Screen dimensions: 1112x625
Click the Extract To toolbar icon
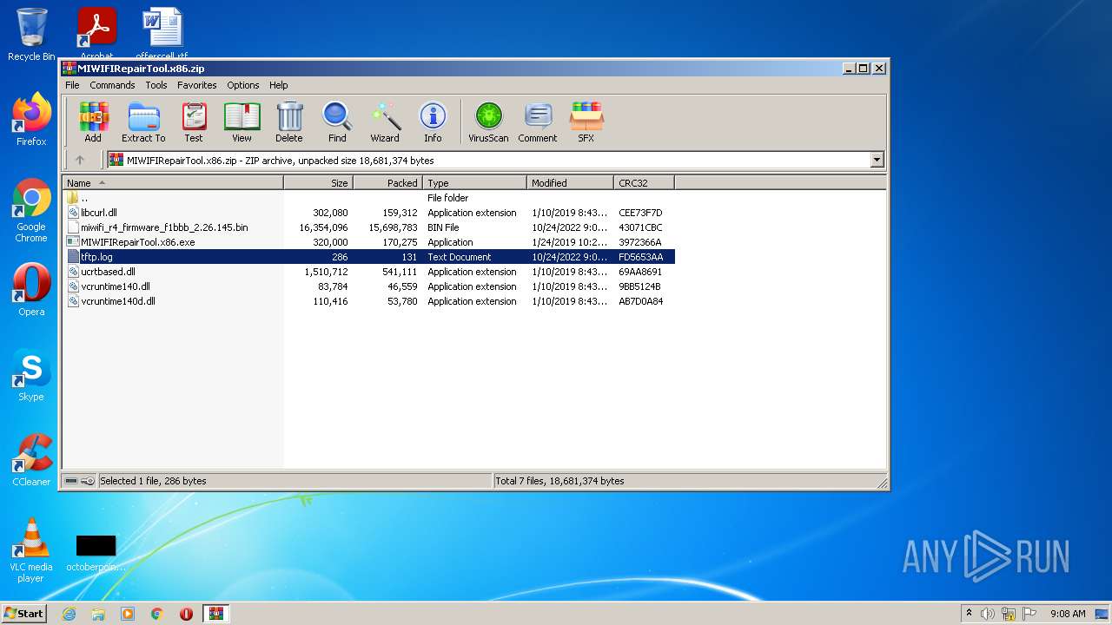click(143, 122)
